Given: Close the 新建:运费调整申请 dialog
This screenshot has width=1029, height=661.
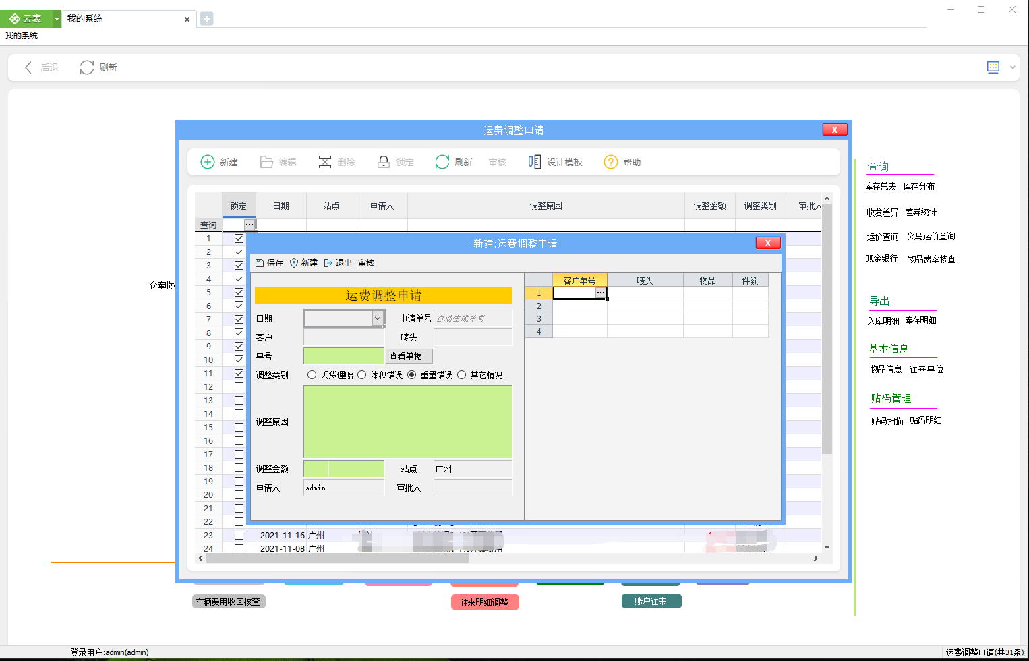Looking at the screenshot, I should (768, 243).
